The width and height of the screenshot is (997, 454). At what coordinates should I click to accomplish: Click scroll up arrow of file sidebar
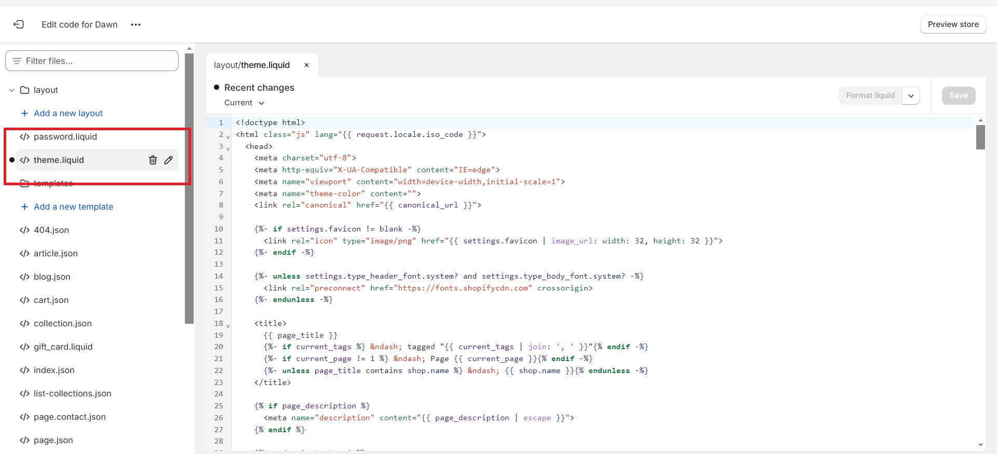pos(189,48)
